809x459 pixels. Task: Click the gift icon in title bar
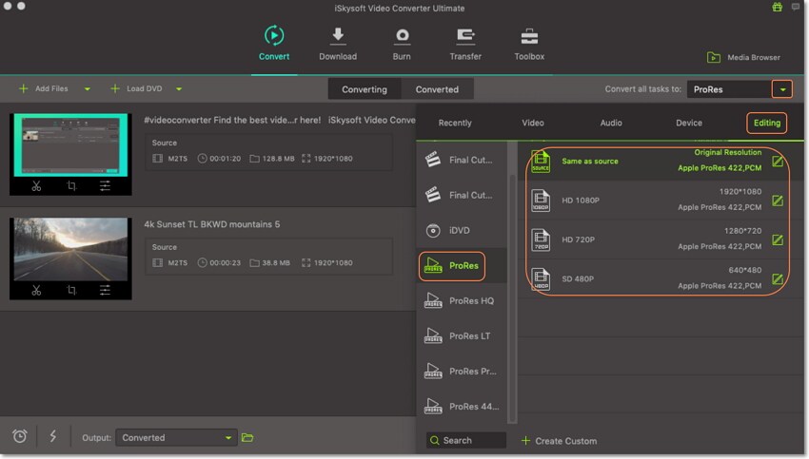pyautogui.click(x=777, y=7)
